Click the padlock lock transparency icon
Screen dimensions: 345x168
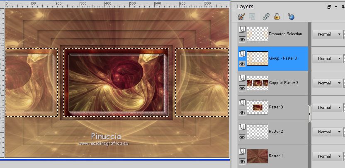click(277, 17)
